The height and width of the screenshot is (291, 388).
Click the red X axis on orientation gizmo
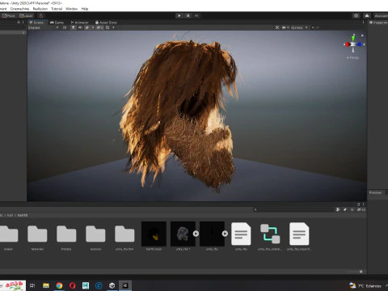tap(347, 44)
